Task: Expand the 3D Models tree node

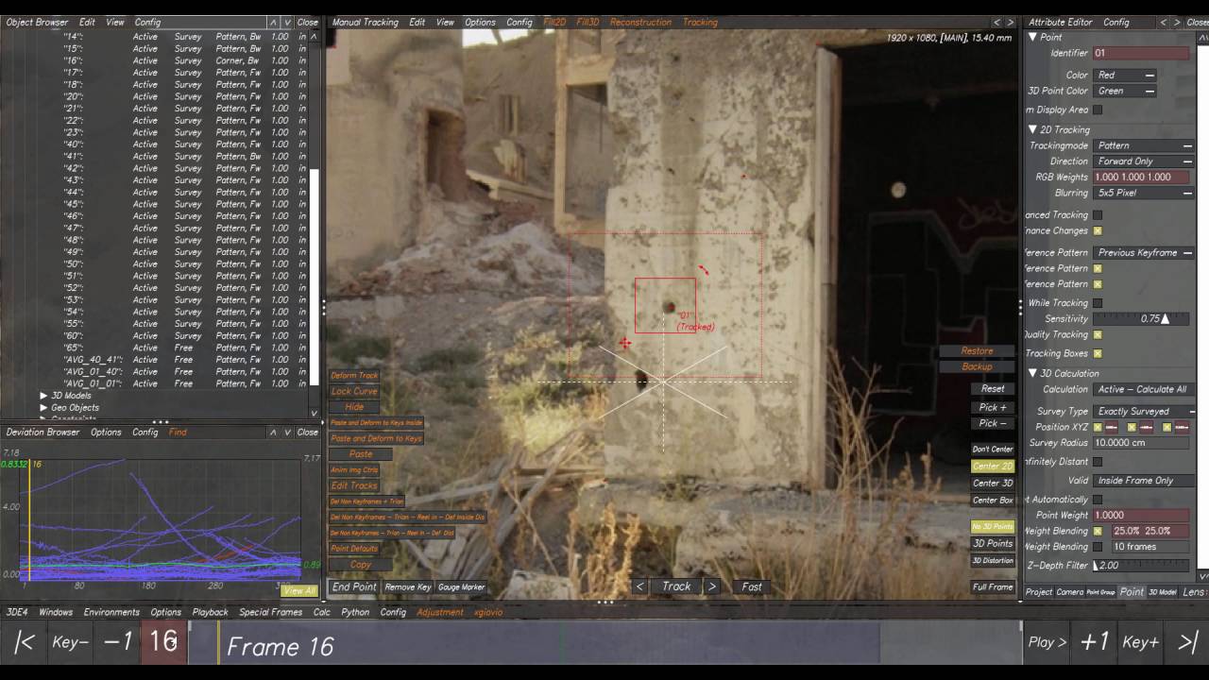Action: pyautogui.click(x=43, y=396)
